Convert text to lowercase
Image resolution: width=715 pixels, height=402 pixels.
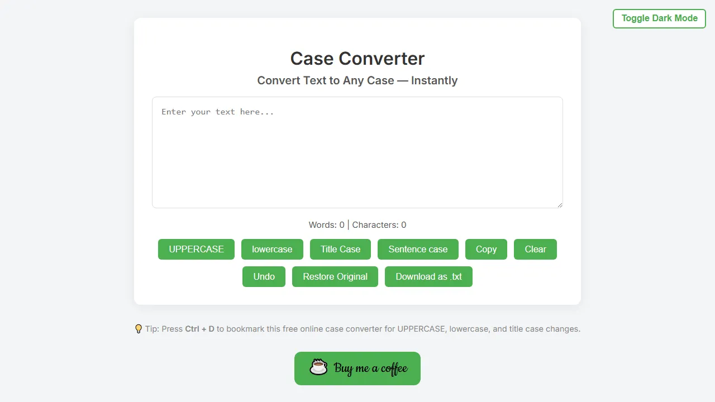tap(272, 249)
